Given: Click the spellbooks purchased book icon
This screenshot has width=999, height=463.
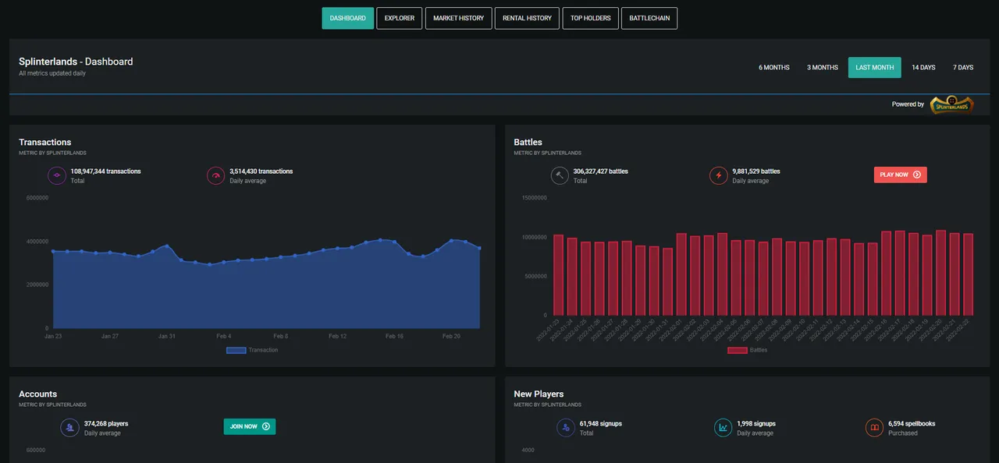Looking at the screenshot, I should click(875, 428).
